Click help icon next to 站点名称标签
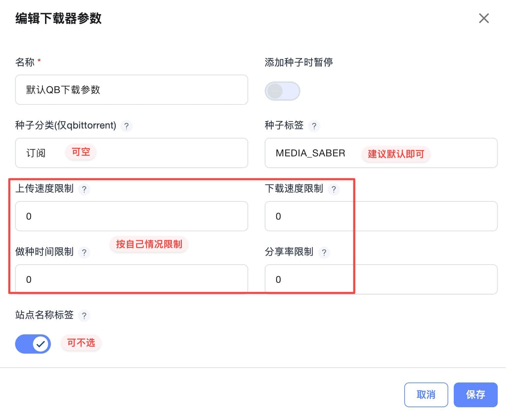Viewport: 506px width, 411px height. (84, 316)
